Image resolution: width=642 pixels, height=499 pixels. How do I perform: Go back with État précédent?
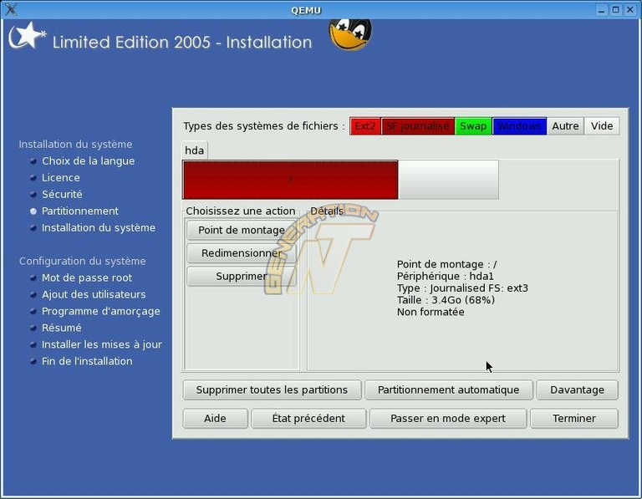tap(308, 419)
